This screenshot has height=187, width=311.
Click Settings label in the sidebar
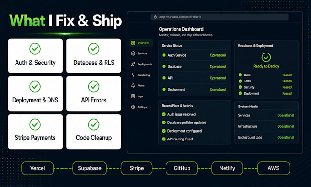click(142, 107)
